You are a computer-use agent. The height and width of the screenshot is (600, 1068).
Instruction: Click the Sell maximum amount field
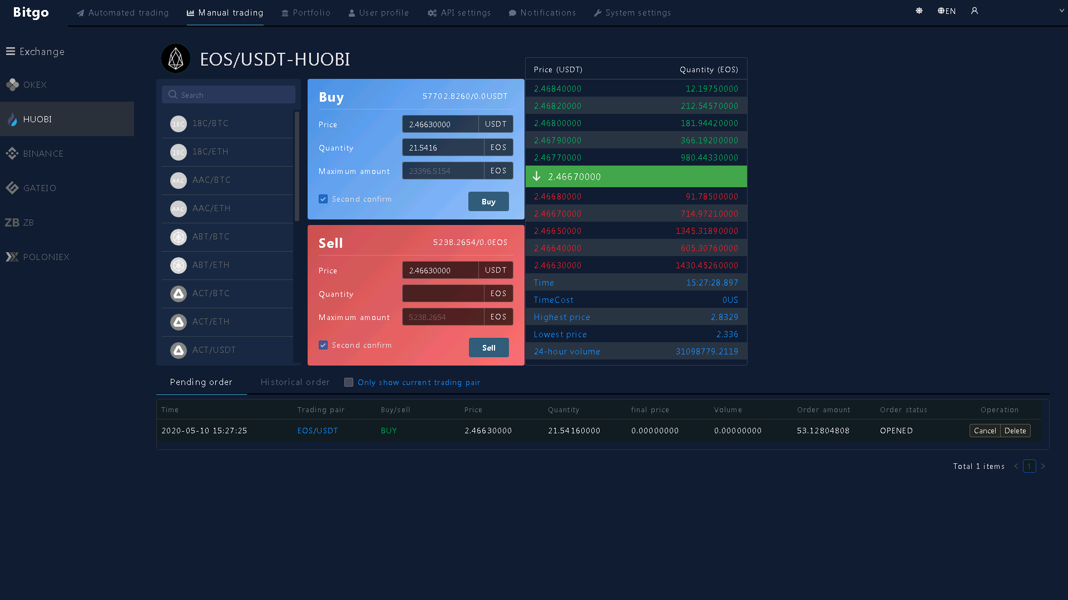tap(443, 317)
